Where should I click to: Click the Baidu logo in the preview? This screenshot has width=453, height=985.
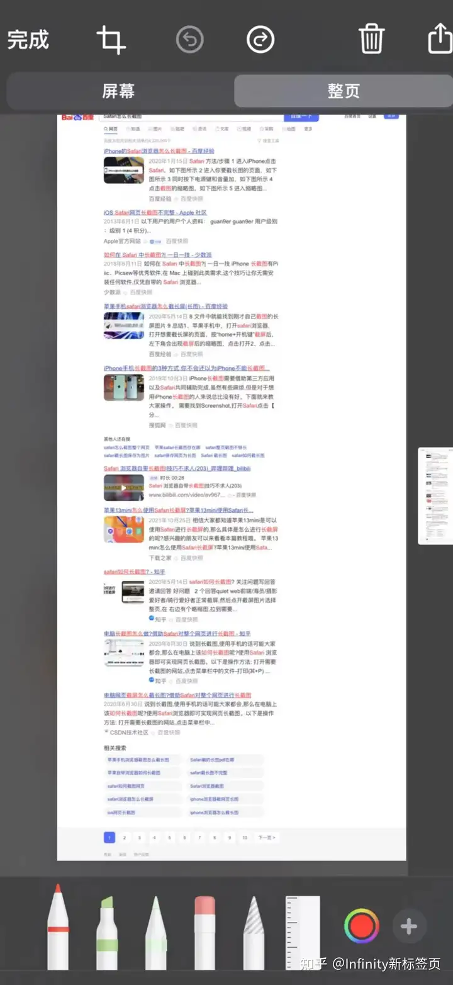click(77, 117)
